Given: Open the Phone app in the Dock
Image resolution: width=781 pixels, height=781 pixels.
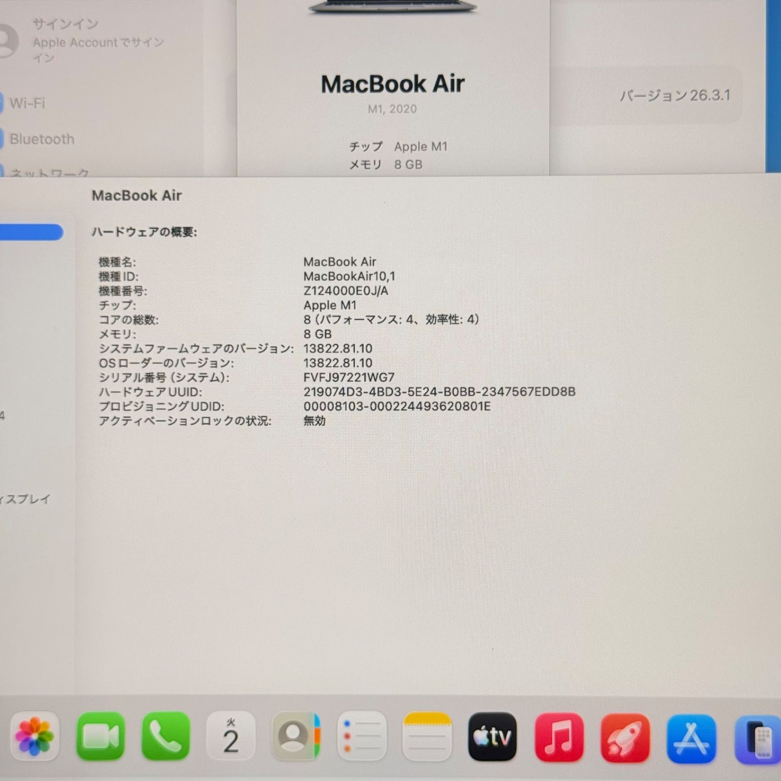Looking at the screenshot, I should click(166, 736).
